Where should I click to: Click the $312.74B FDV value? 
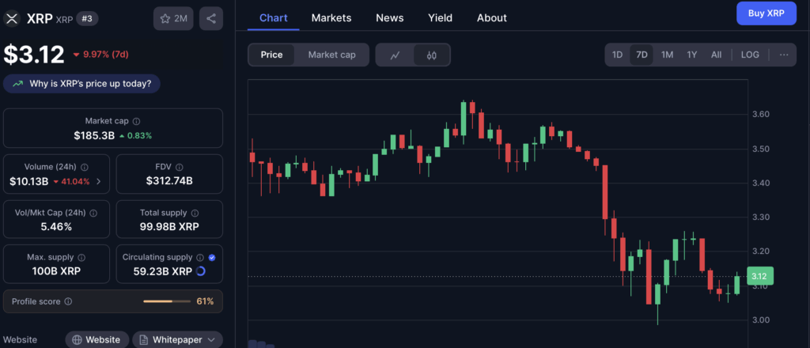[169, 180]
